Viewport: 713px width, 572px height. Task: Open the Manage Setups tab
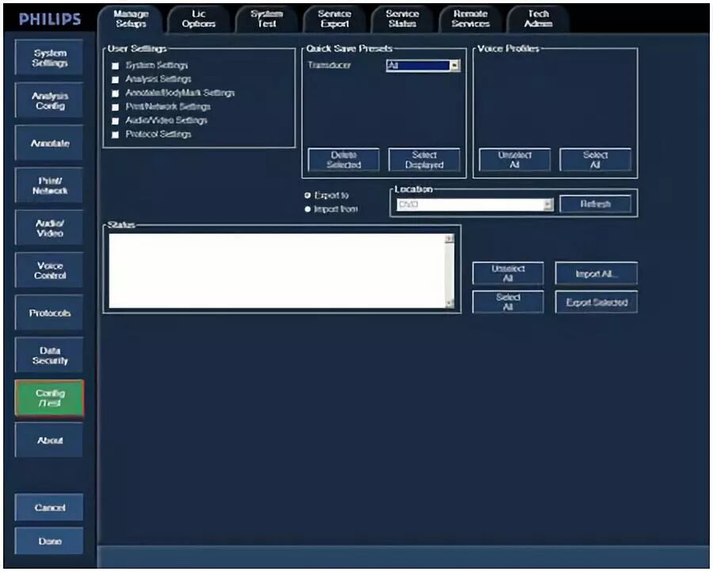click(131, 19)
